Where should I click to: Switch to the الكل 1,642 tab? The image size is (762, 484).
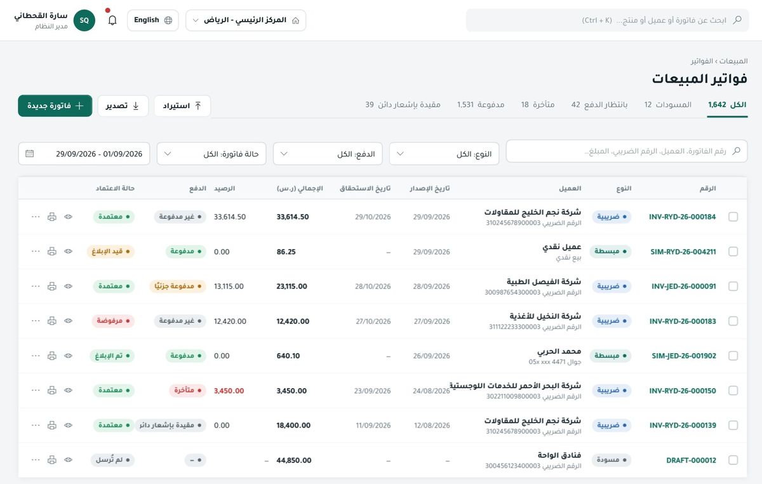pyautogui.click(x=728, y=105)
